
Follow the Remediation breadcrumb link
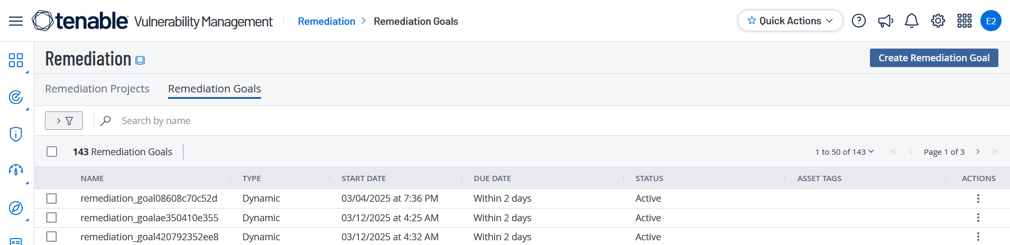[326, 22]
